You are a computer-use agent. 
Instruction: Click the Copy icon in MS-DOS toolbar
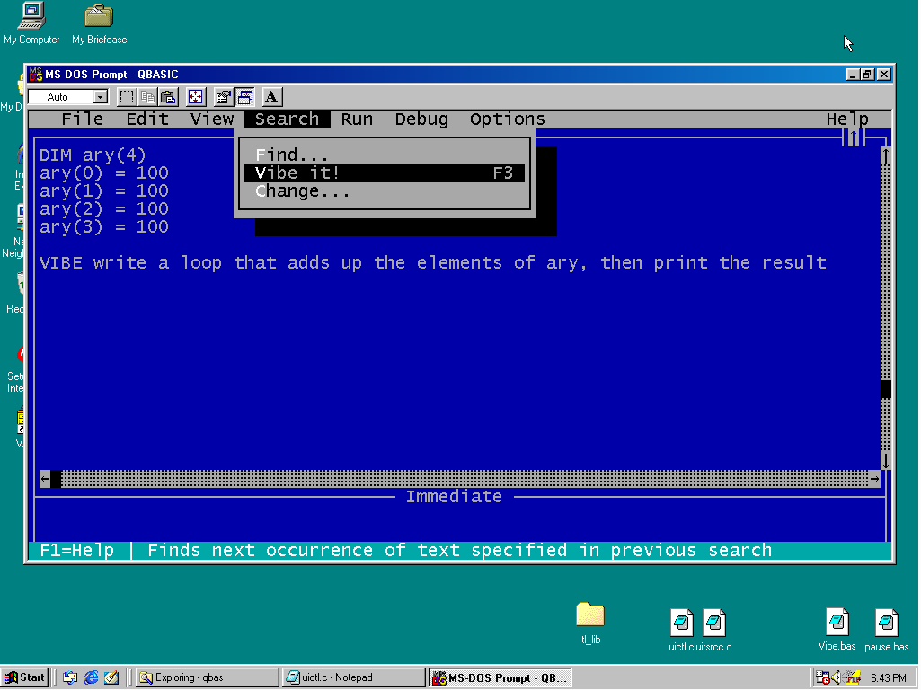(x=147, y=97)
